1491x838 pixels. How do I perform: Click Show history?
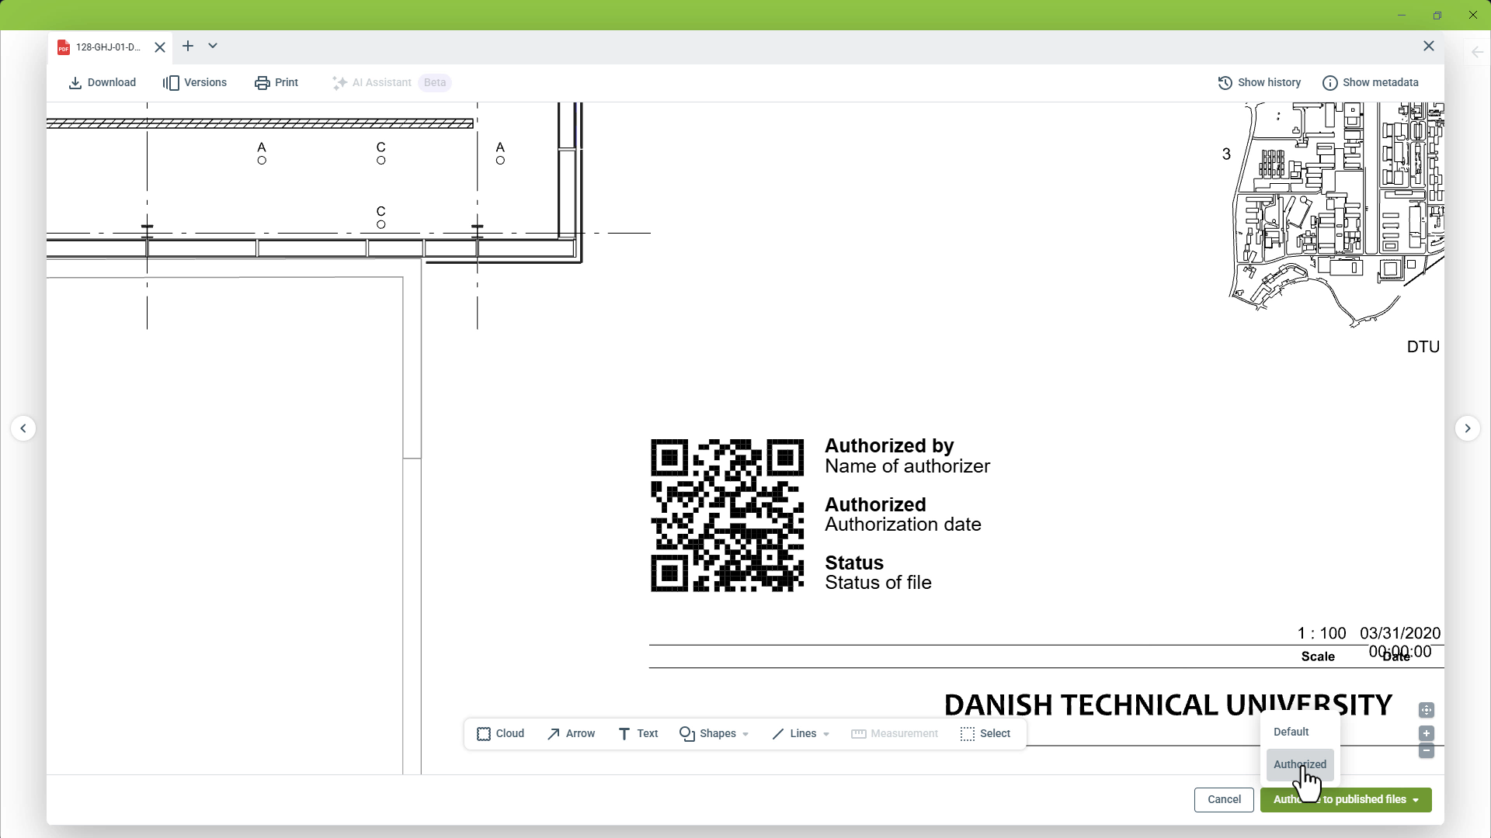click(x=1259, y=83)
